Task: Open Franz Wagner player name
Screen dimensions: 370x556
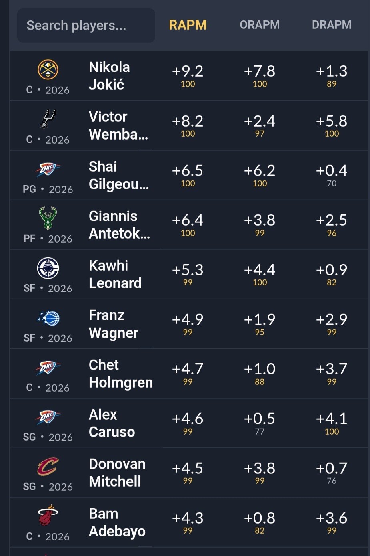Action: [114, 324]
